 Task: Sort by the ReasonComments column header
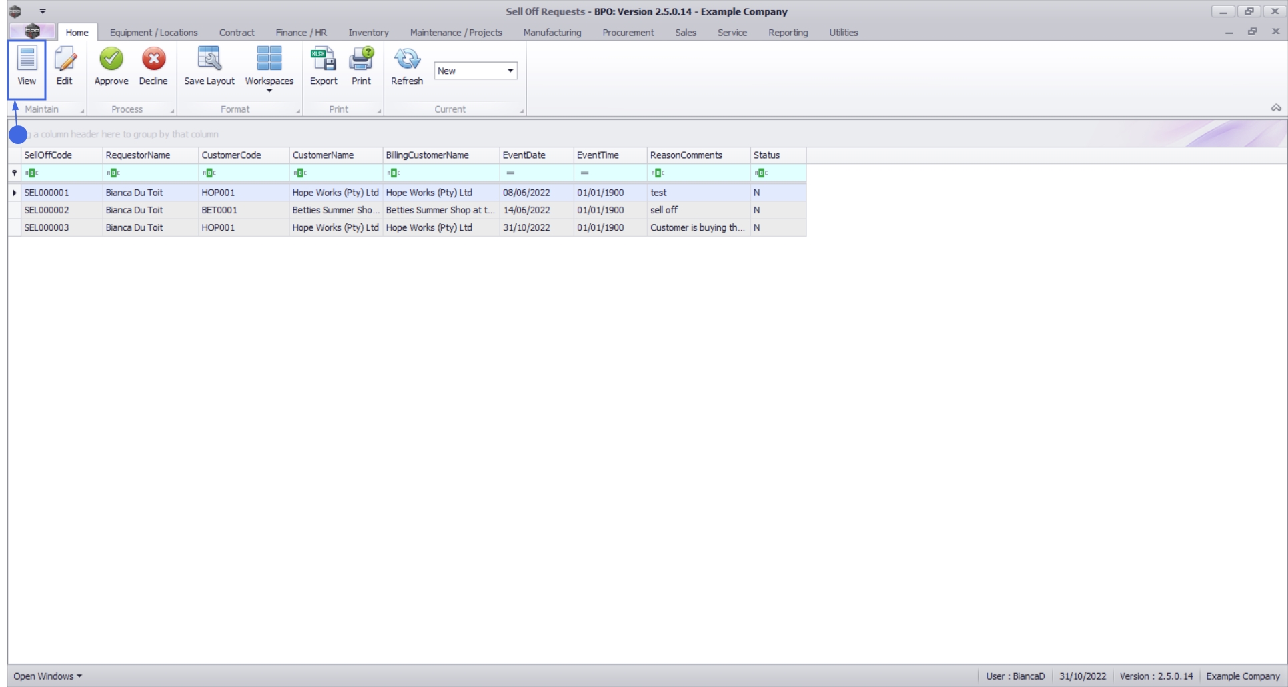pos(699,155)
